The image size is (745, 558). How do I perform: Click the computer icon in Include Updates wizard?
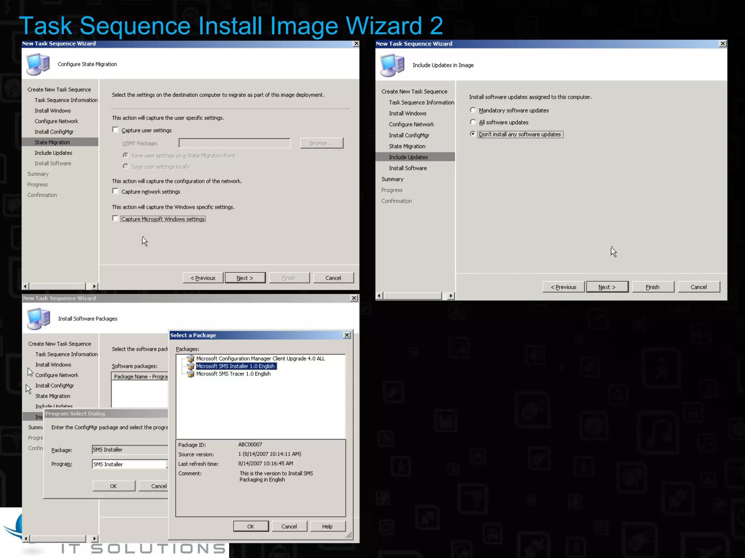pyautogui.click(x=392, y=65)
